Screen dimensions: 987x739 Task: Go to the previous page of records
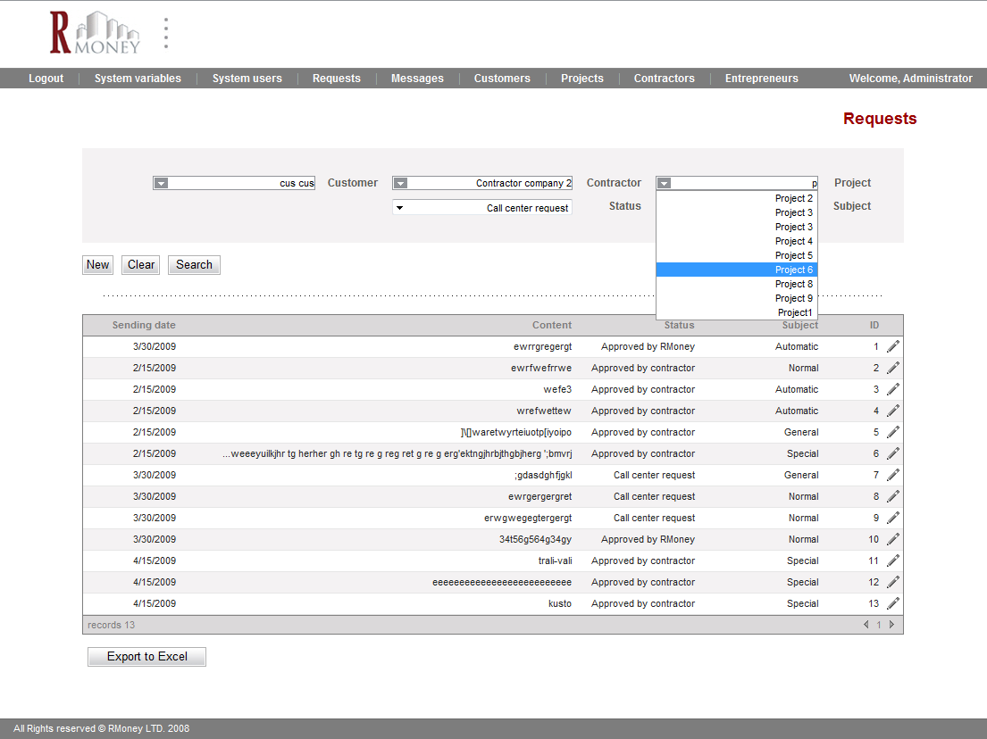(x=866, y=625)
